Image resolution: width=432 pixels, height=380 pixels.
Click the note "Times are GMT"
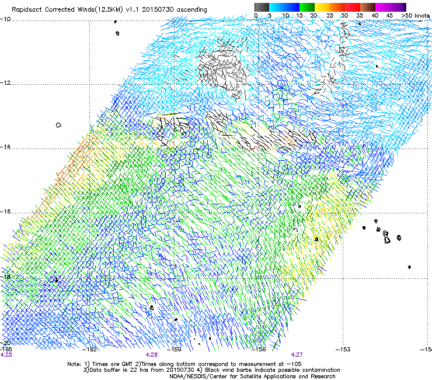click(x=113, y=364)
